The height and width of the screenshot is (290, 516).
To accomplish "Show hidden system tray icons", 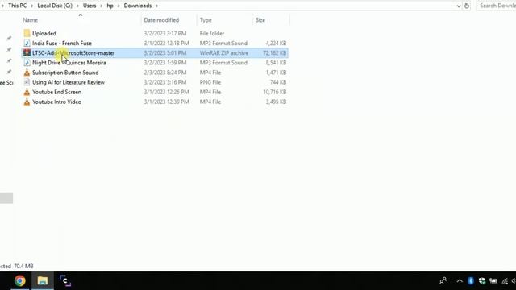I will [460, 281].
